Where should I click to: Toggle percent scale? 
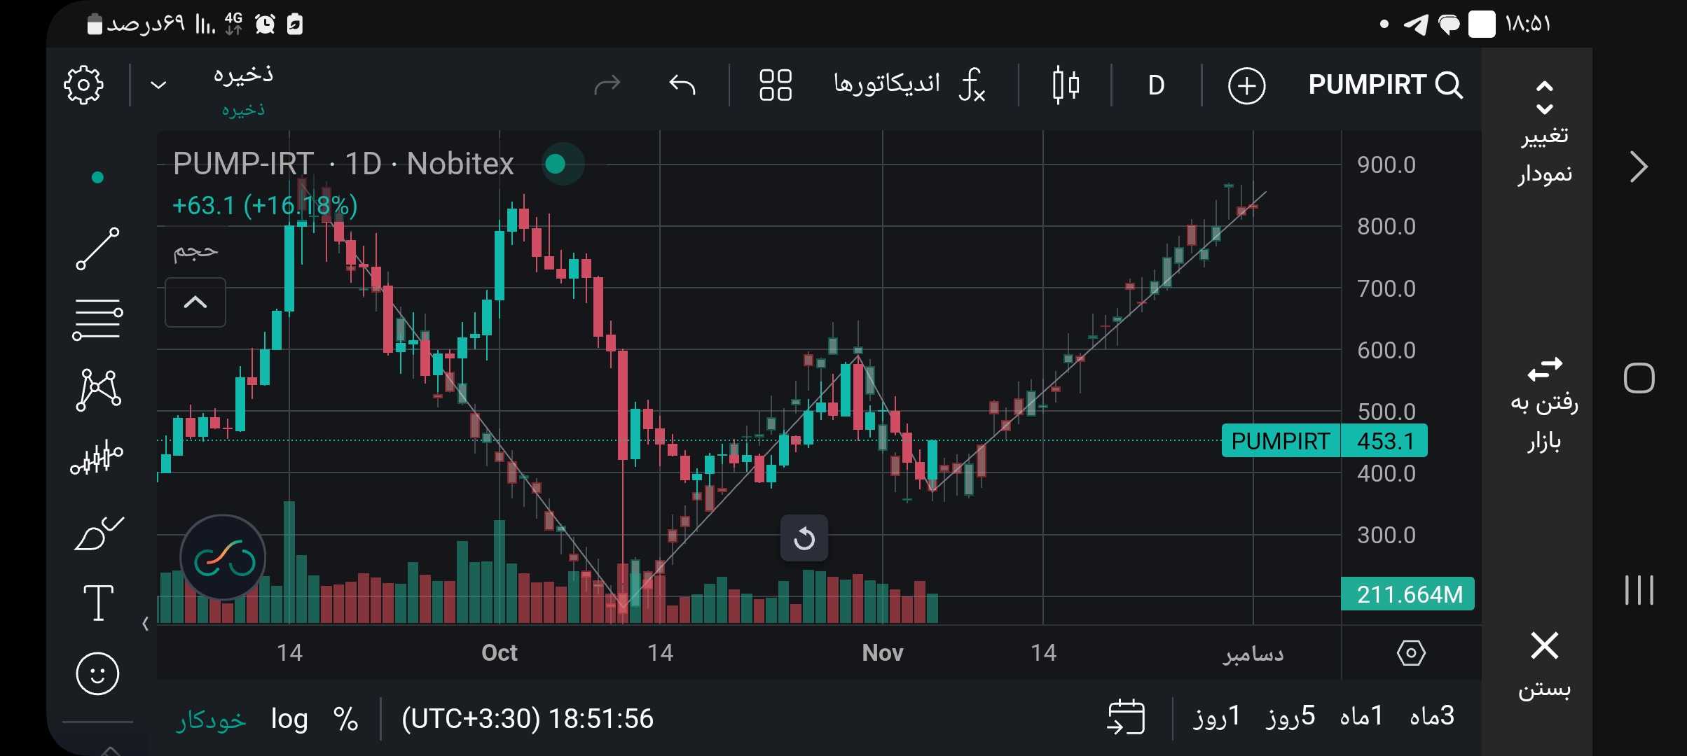click(x=345, y=719)
